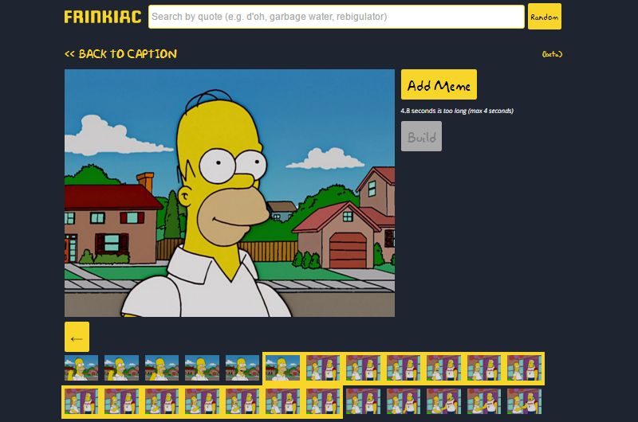Select the eleventh thumbnail in the top row

coord(484,368)
